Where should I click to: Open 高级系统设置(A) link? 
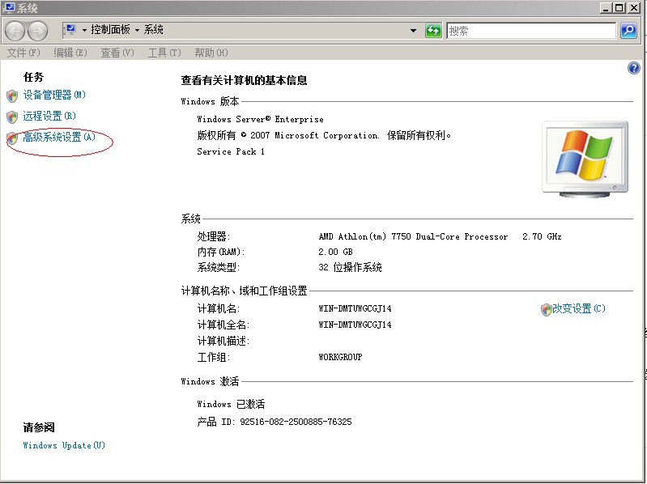point(59,137)
